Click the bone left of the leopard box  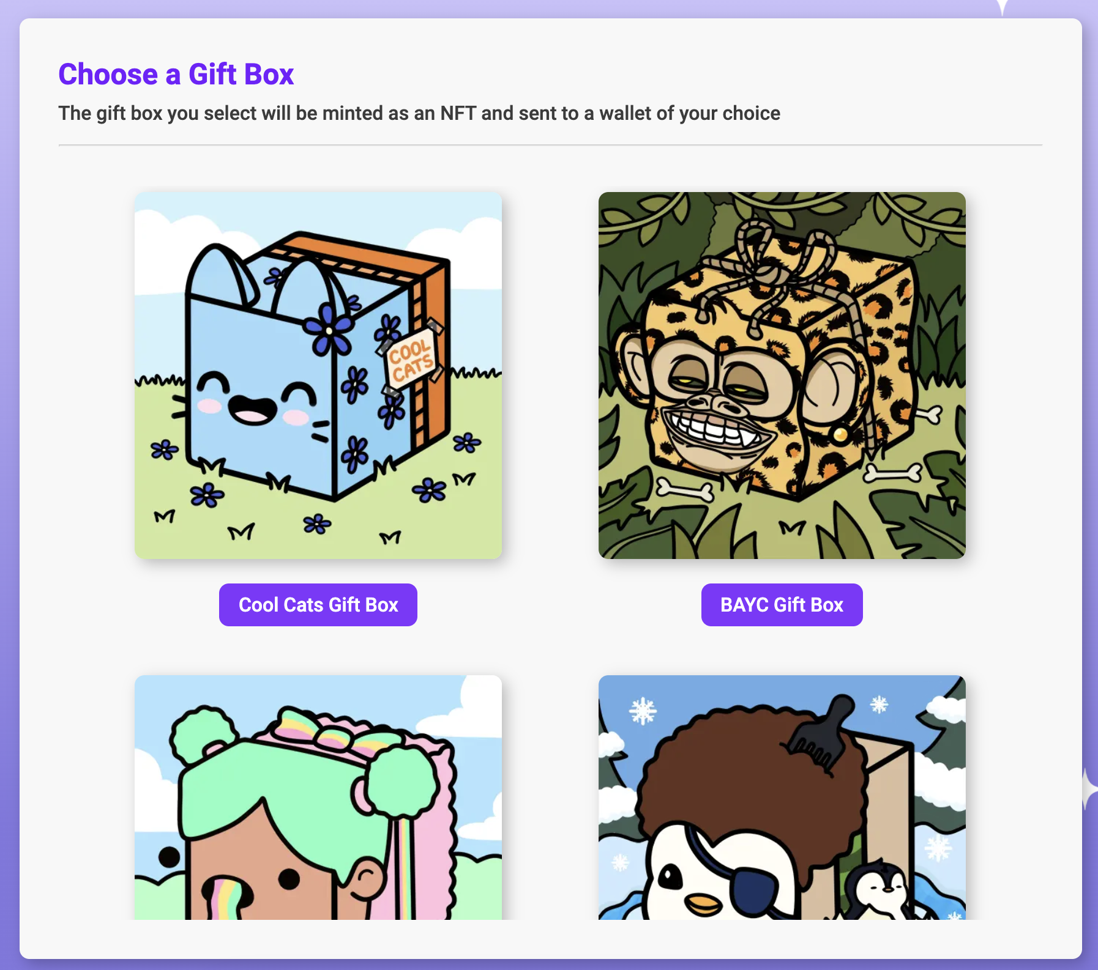[684, 489]
